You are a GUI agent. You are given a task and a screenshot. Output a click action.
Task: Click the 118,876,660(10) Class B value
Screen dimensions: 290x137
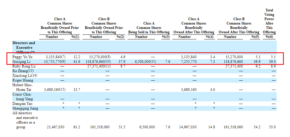[x=100, y=62]
